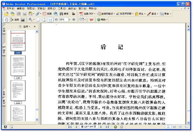
Task: Switch to the 签名 side tab
Action: 4,30
